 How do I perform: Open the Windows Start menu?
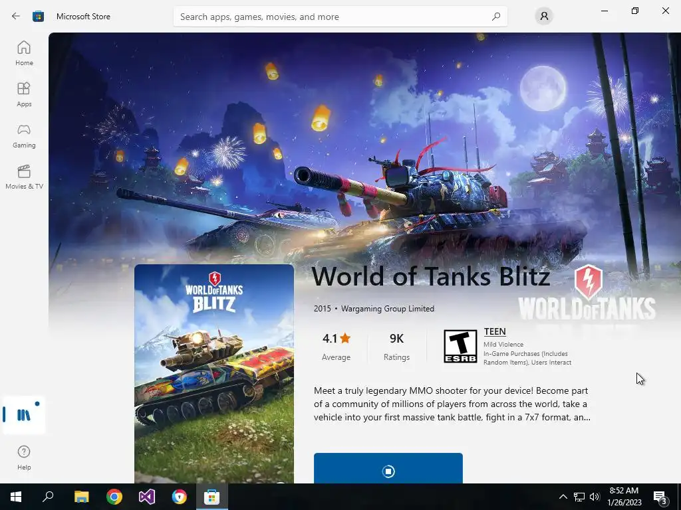point(16,497)
